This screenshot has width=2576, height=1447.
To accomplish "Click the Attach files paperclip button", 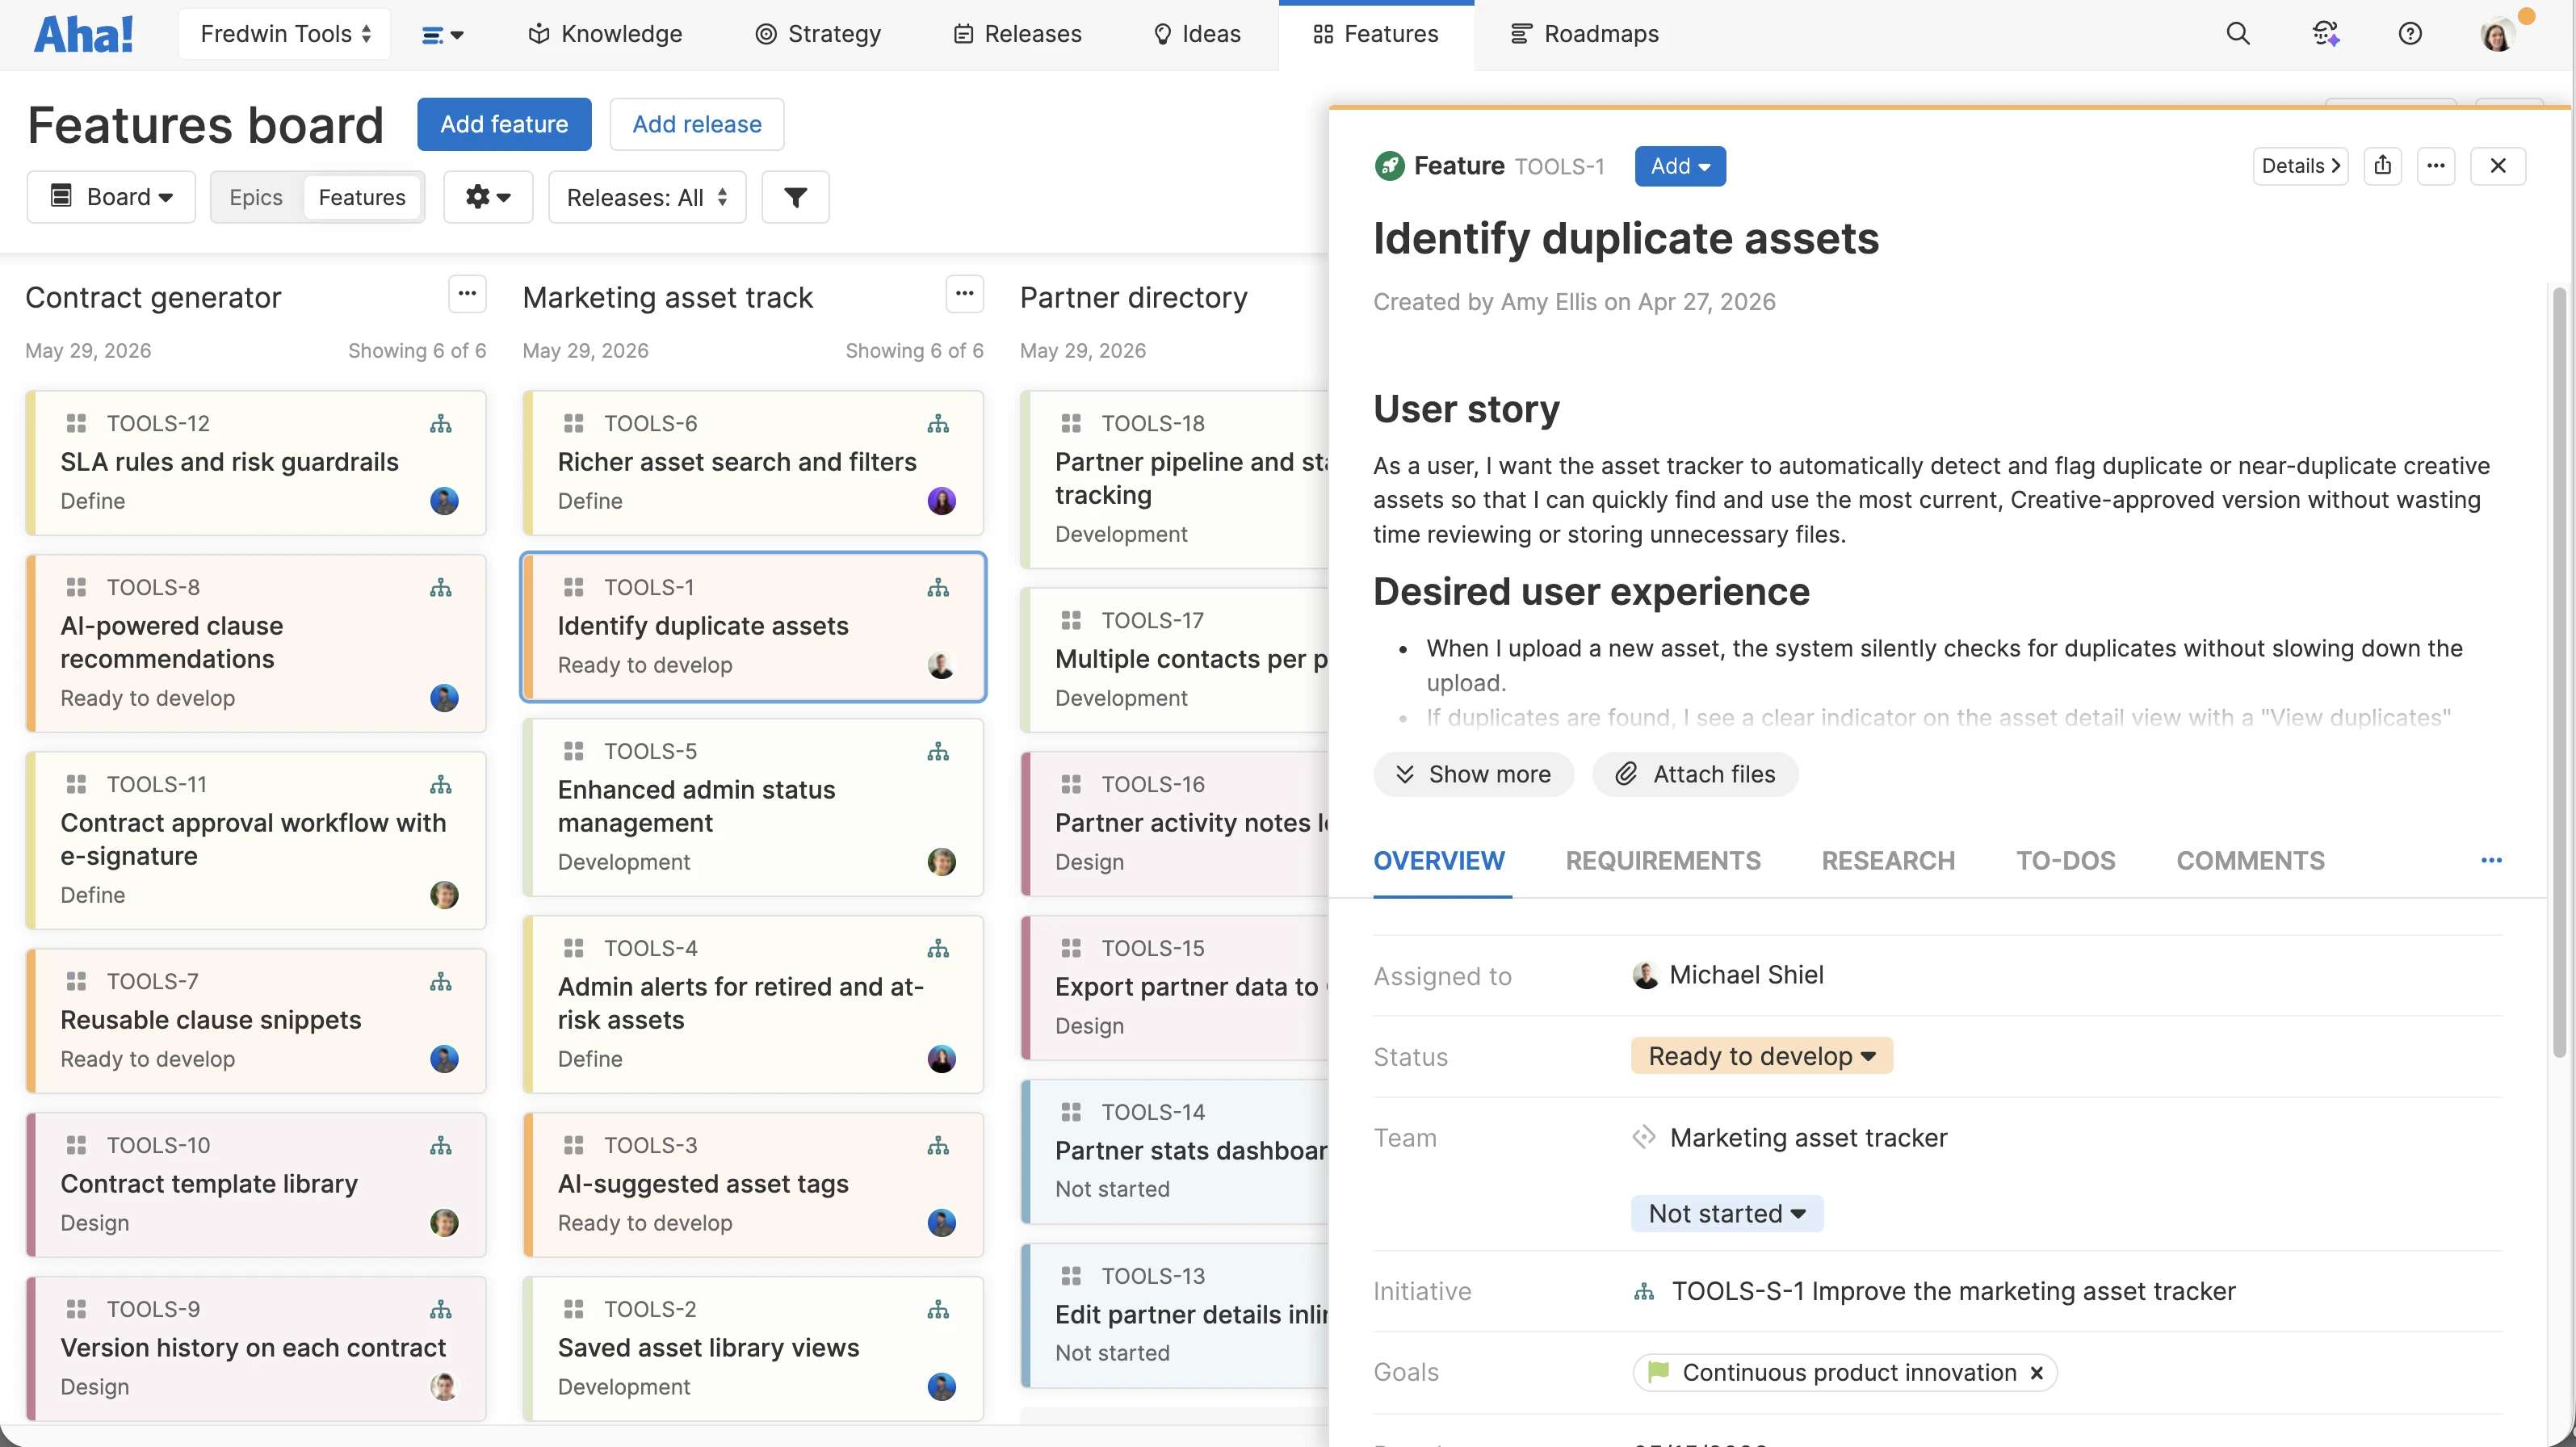I will [x=1695, y=774].
